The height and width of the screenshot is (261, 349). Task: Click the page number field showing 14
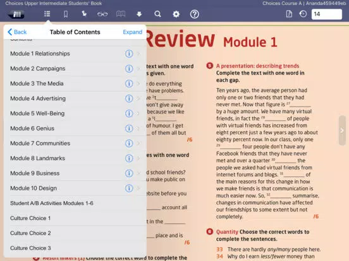click(x=326, y=14)
